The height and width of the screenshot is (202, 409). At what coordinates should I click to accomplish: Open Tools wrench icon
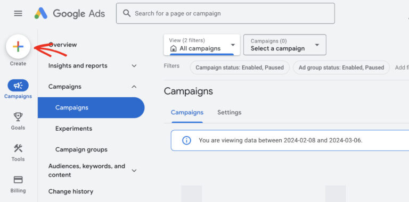18,148
